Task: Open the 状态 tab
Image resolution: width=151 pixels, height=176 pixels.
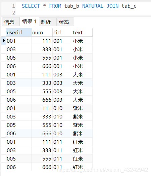Action: (65, 22)
